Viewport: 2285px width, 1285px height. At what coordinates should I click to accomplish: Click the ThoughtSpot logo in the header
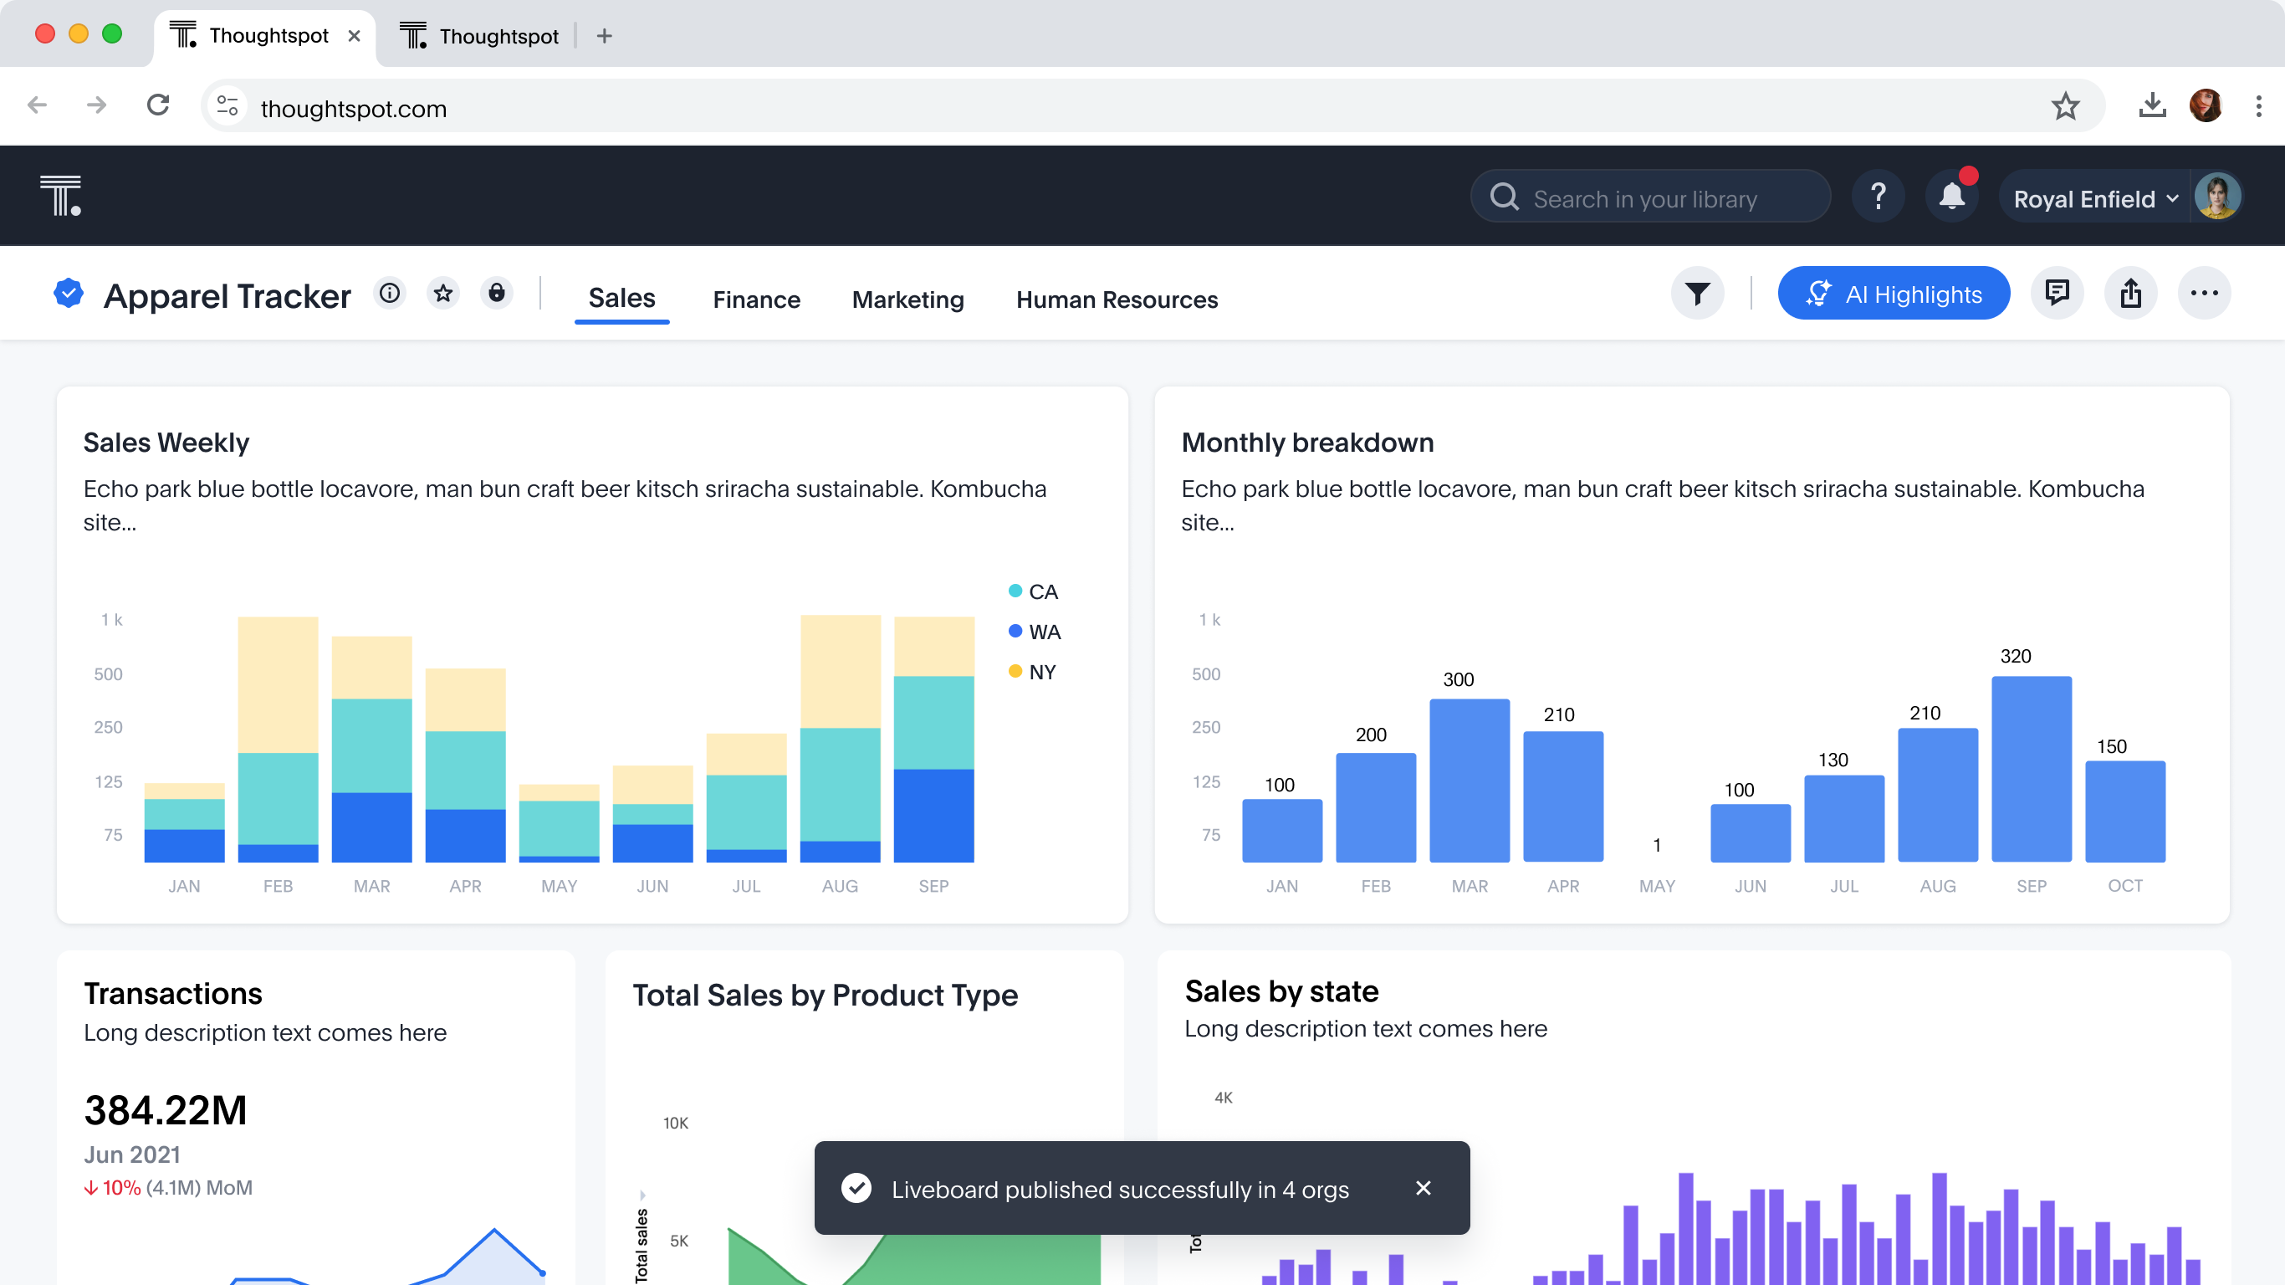point(60,195)
